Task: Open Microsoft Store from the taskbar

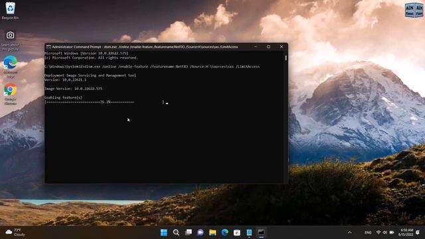Action: 237,232
